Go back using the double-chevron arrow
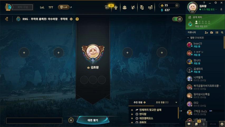Viewport: 225px width, 127px height. (x=7, y=19)
